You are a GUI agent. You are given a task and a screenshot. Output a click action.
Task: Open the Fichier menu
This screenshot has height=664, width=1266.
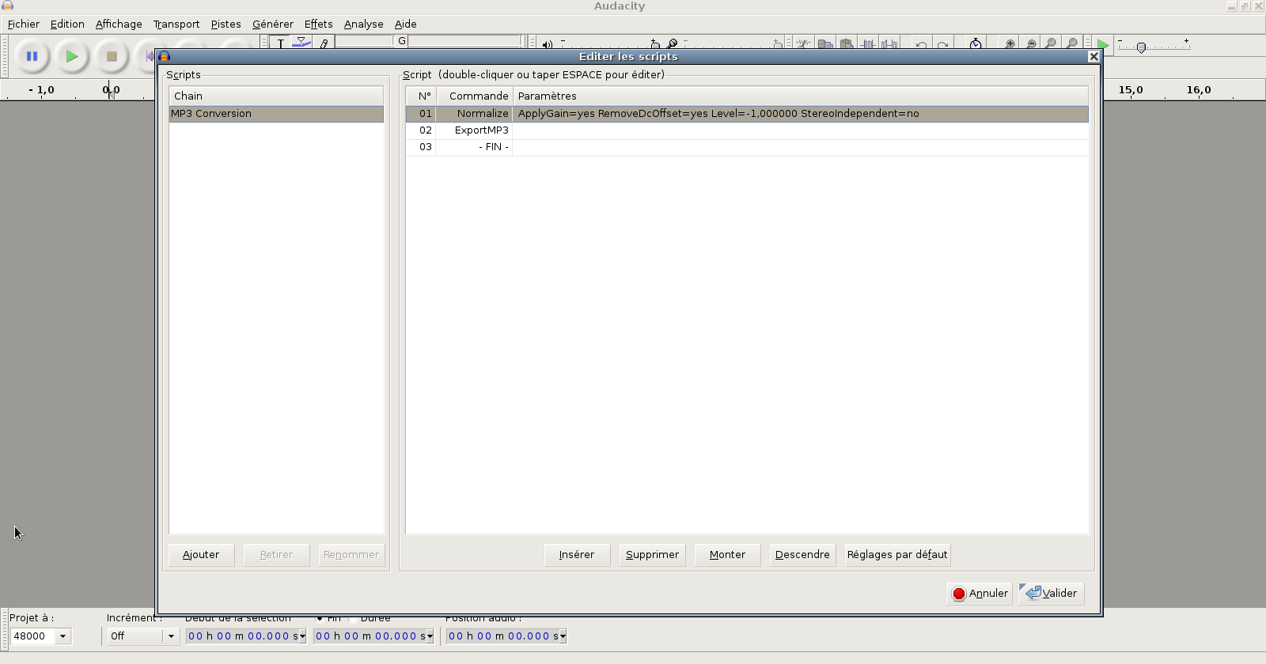(x=24, y=25)
